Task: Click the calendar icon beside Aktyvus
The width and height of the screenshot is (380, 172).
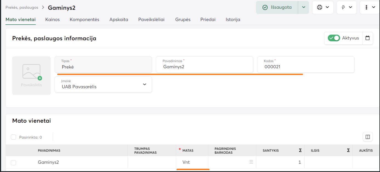Action: 367,38
